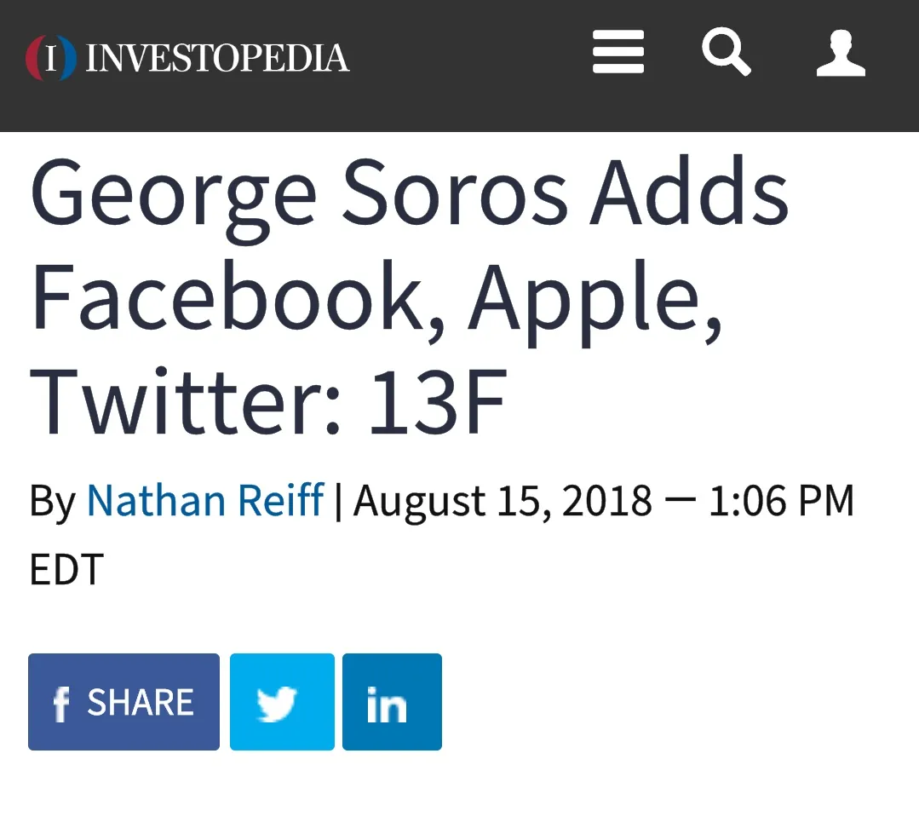
Task: Click empty area of dark header bar
Action: click(469, 66)
